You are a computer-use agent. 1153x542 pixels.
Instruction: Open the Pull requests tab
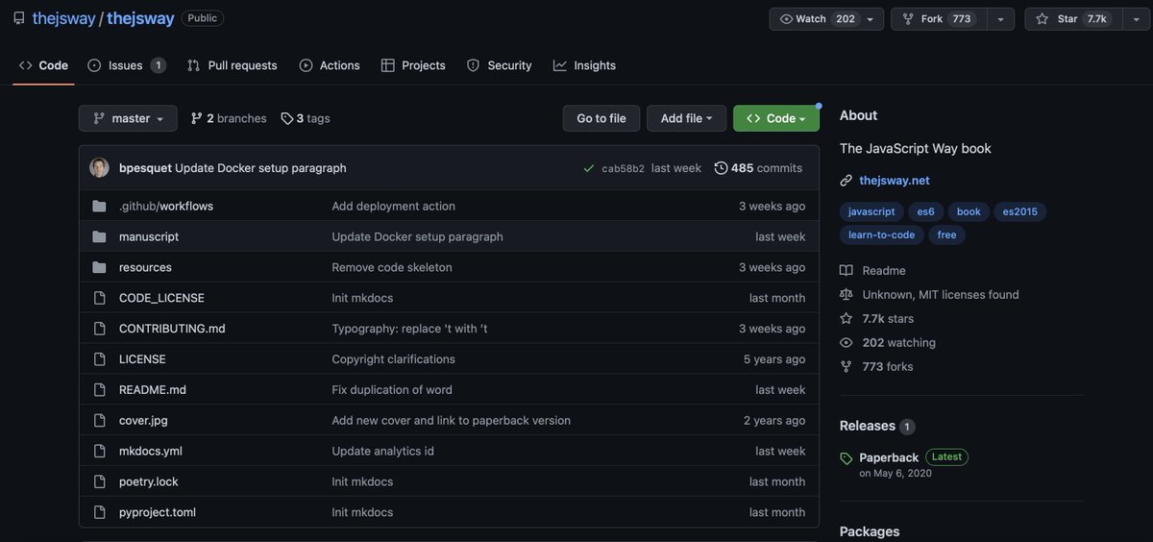(x=233, y=65)
